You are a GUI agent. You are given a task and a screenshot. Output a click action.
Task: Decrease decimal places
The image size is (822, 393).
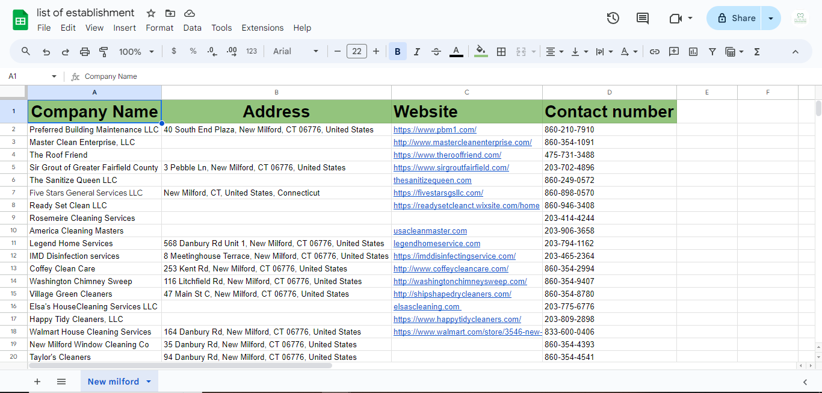[x=212, y=52]
